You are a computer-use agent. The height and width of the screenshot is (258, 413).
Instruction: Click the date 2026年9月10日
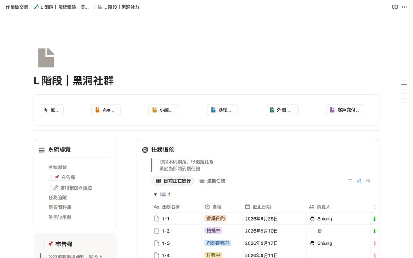pyautogui.click(x=261, y=231)
